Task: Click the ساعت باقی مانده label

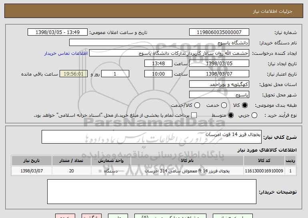Action: pos(40,74)
